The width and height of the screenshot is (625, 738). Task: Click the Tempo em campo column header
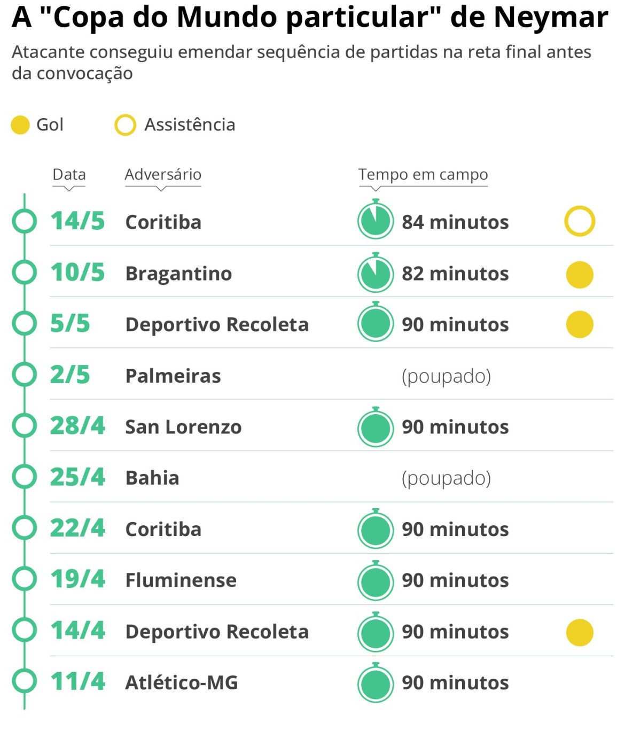[x=423, y=175]
